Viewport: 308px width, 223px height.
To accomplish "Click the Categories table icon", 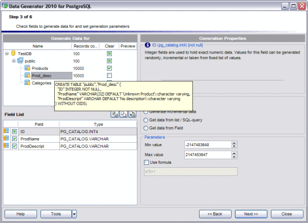I will [27, 82].
